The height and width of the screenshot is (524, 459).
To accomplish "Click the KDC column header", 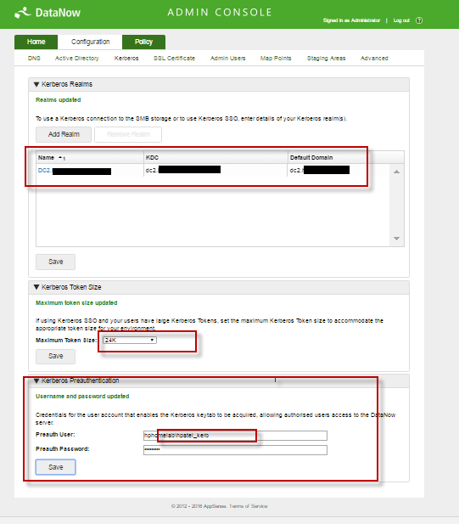I will coord(216,158).
